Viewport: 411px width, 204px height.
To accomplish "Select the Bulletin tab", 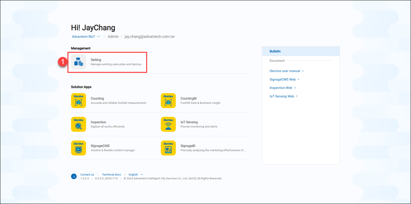I will 275,51.
